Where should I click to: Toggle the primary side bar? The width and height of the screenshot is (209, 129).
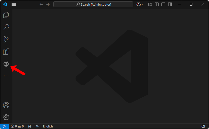(157, 4)
